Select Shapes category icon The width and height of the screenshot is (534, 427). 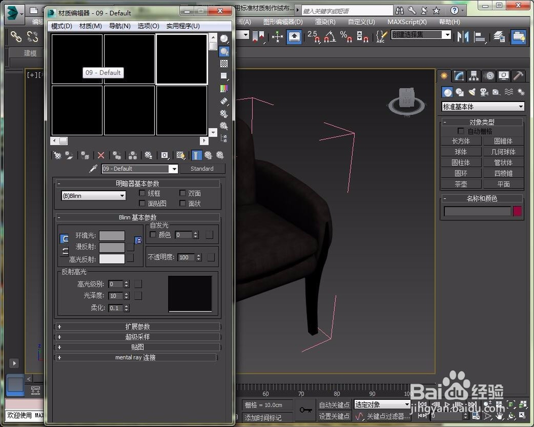click(459, 92)
